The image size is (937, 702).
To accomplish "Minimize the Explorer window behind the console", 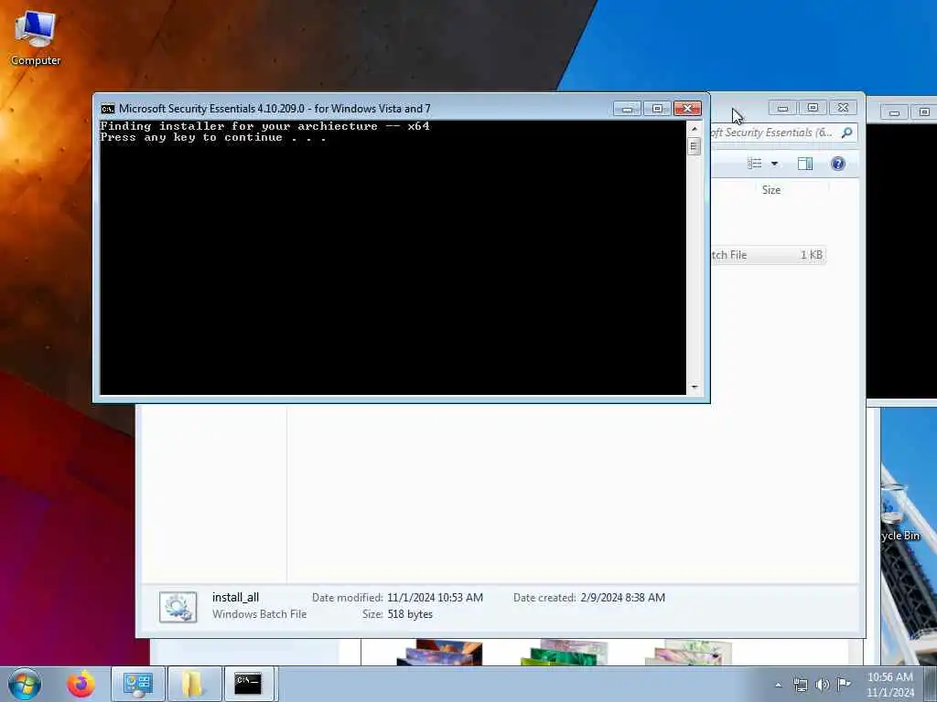I will click(x=782, y=108).
